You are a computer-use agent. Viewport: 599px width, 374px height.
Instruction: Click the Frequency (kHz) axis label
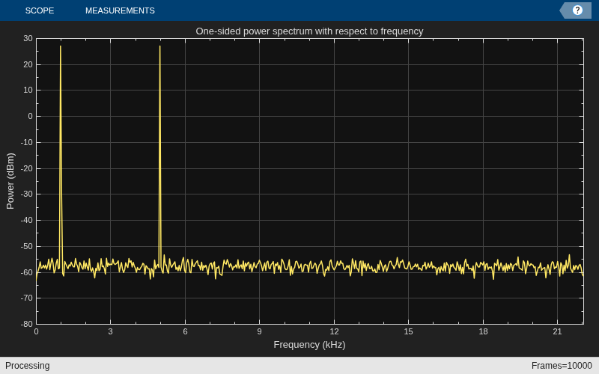(309, 345)
